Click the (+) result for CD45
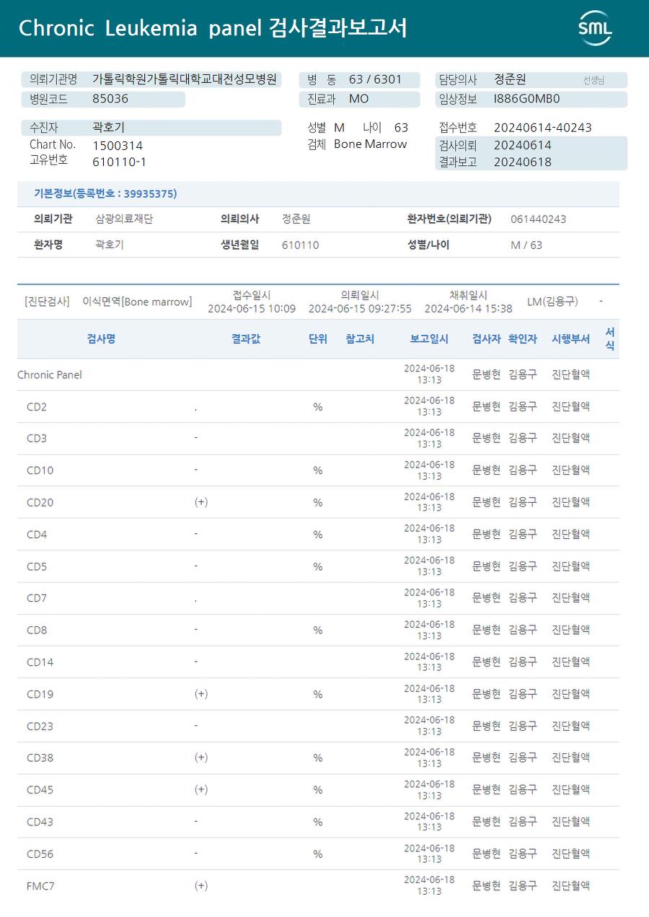This screenshot has width=649, height=917. click(x=201, y=789)
